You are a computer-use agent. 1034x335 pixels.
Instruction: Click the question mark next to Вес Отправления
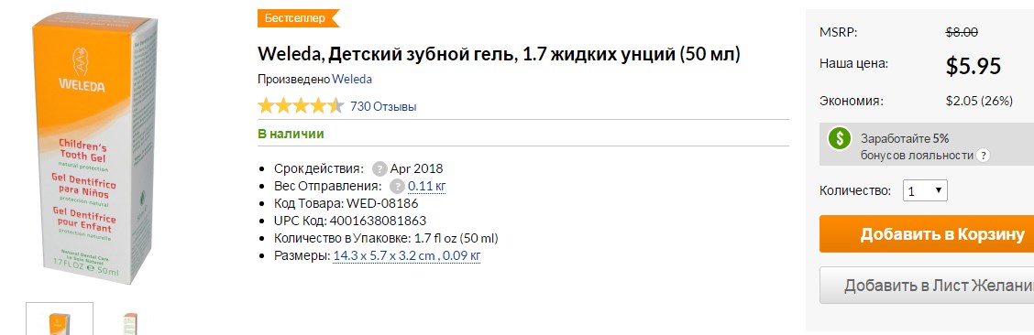[397, 186]
